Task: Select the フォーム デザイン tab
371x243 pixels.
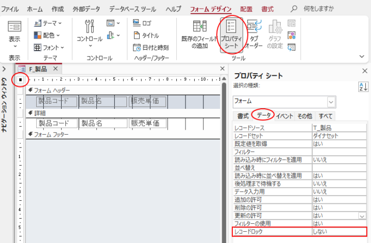Action: pyautogui.click(x=211, y=9)
